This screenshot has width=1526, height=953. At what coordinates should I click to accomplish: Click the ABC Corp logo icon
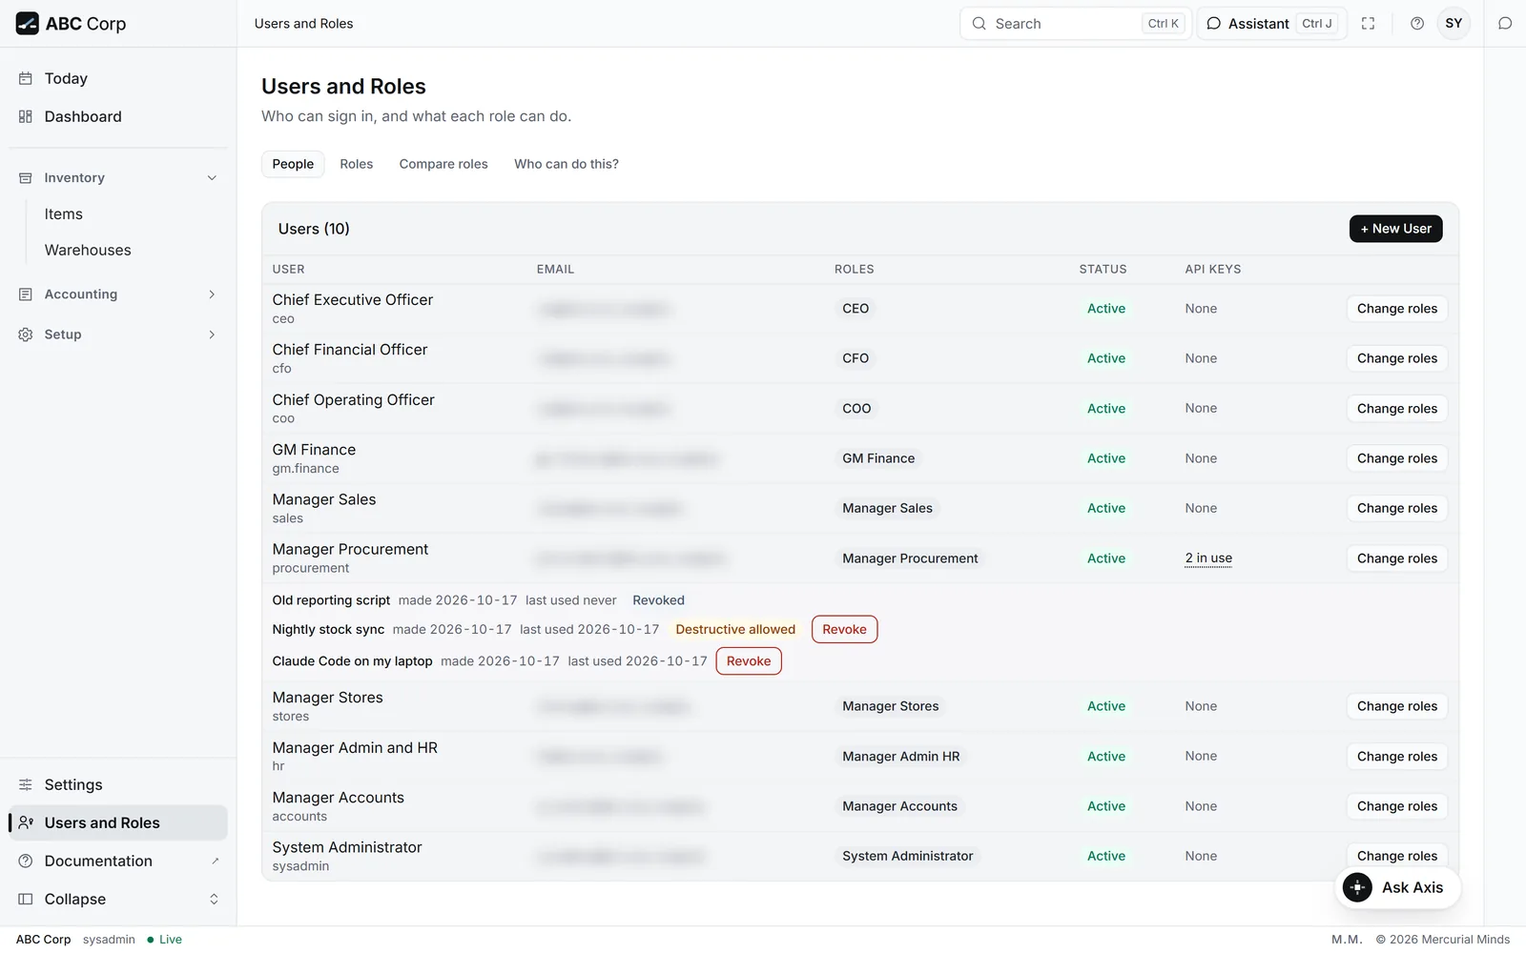pyautogui.click(x=27, y=23)
